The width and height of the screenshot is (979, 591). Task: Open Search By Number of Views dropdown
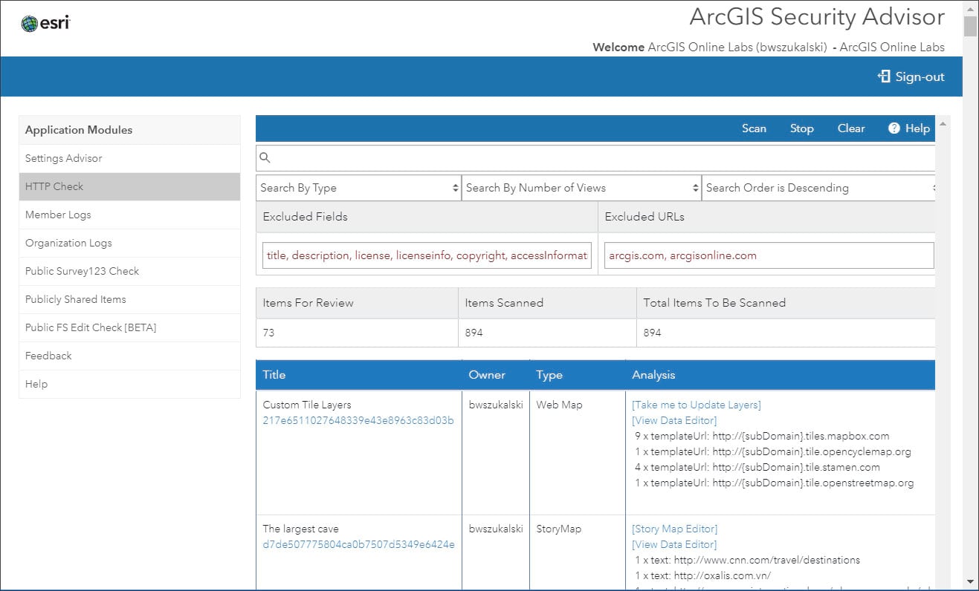coord(581,188)
